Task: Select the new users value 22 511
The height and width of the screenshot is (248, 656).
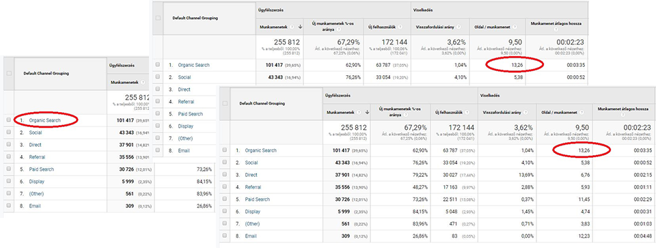Action: tap(451, 199)
